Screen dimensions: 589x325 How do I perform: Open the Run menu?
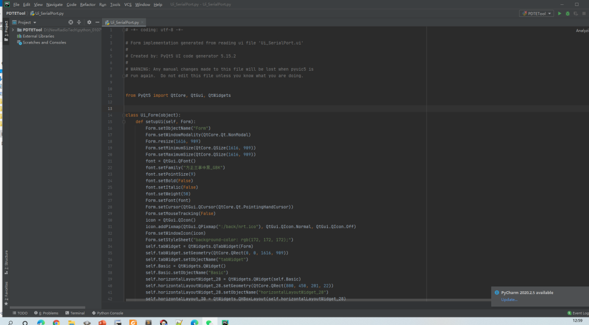pos(103,4)
